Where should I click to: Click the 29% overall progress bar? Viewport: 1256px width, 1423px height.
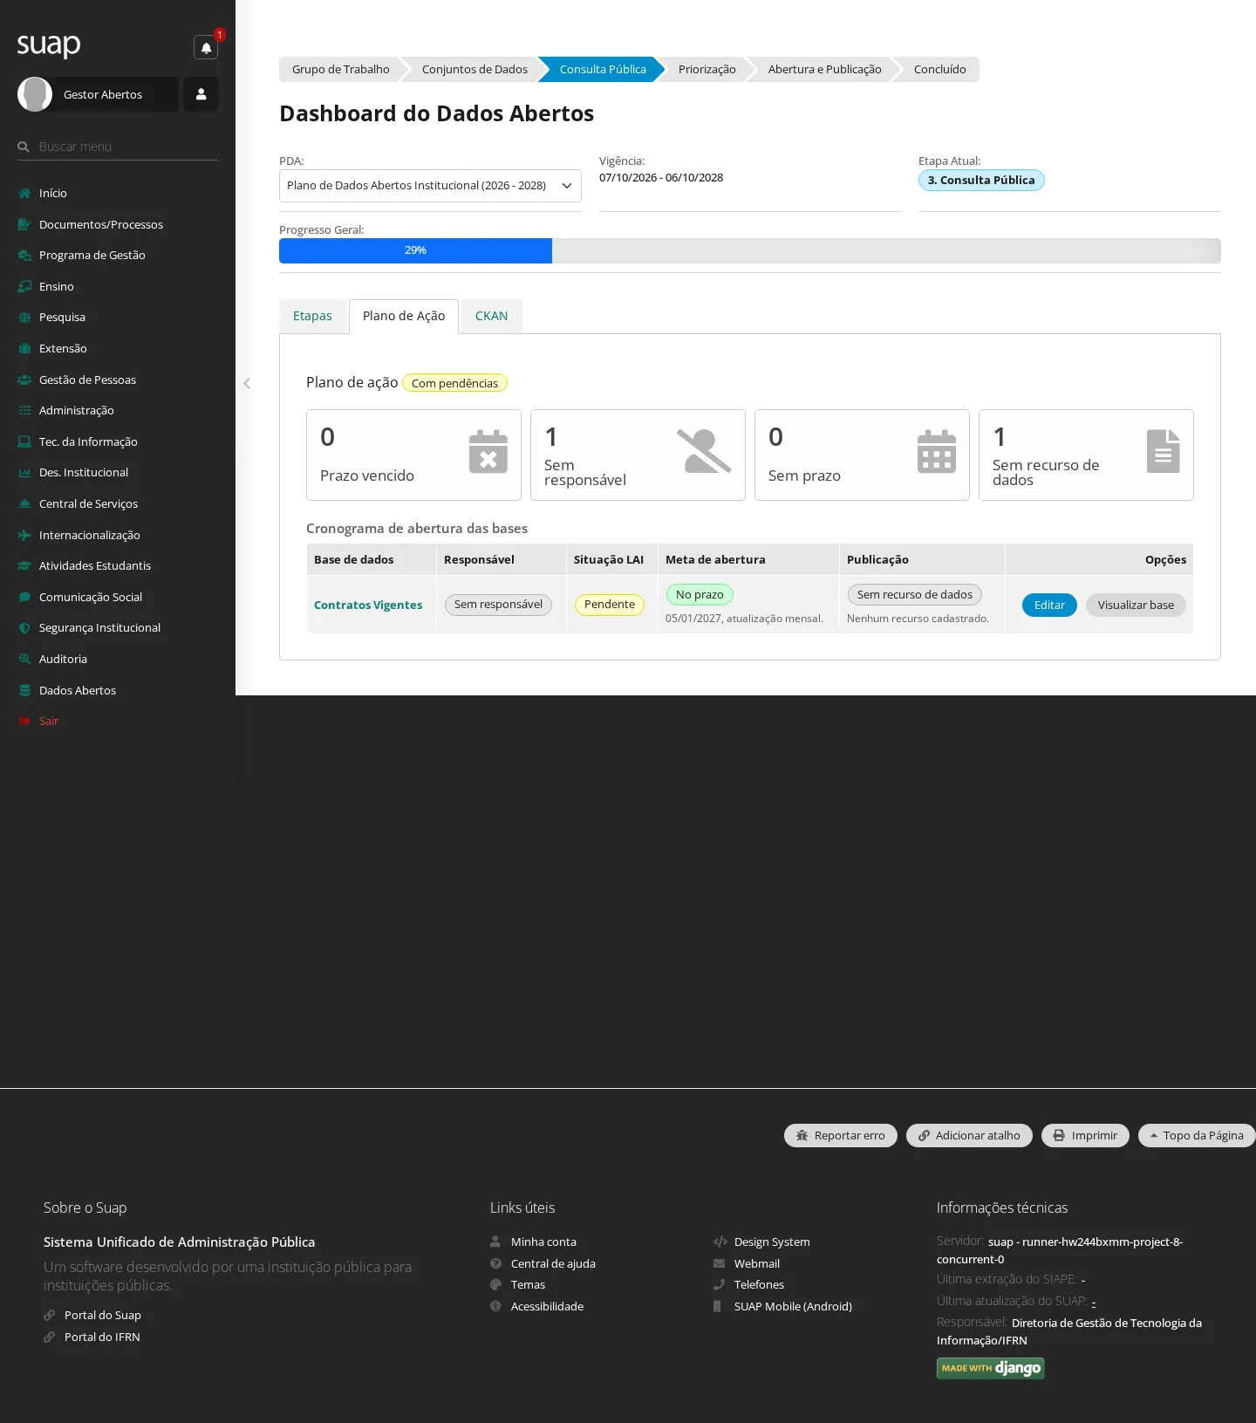coord(750,250)
